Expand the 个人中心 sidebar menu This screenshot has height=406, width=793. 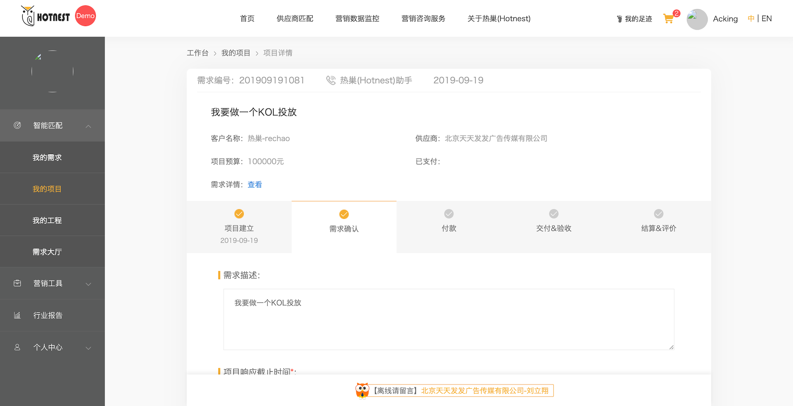[x=88, y=348]
